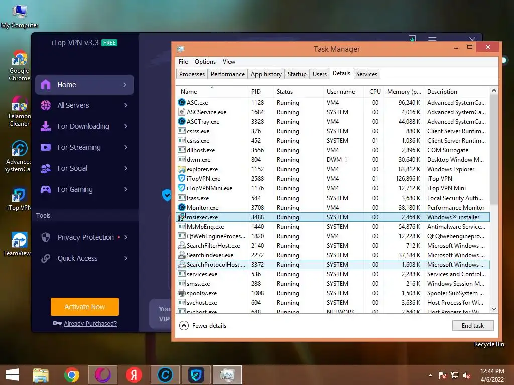Click the For Gaming controller icon
The height and width of the screenshot is (385, 514).
tap(46, 189)
